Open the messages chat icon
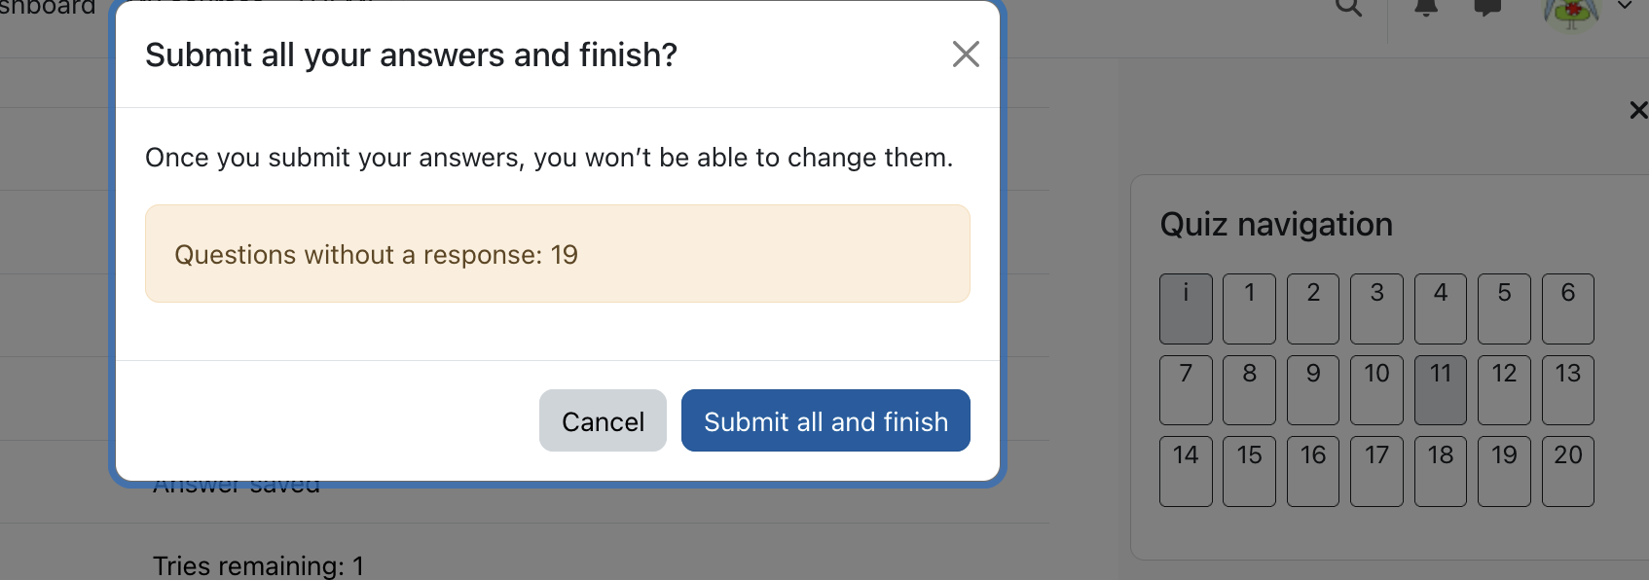The width and height of the screenshot is (1649, 580). point(1487,7)
